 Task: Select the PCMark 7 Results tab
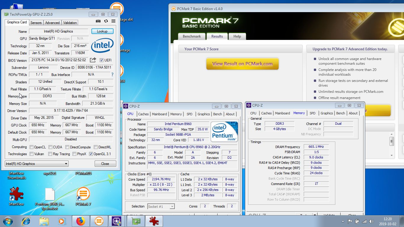click(x=217, y=36)
